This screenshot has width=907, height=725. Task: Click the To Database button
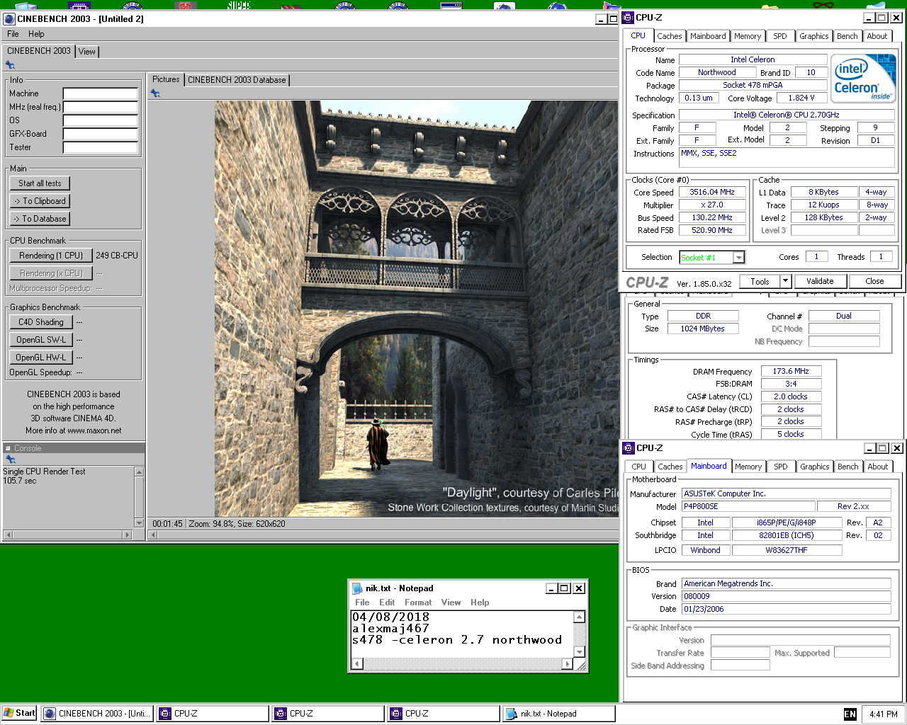pyautogui.click(x=40, y=219)
